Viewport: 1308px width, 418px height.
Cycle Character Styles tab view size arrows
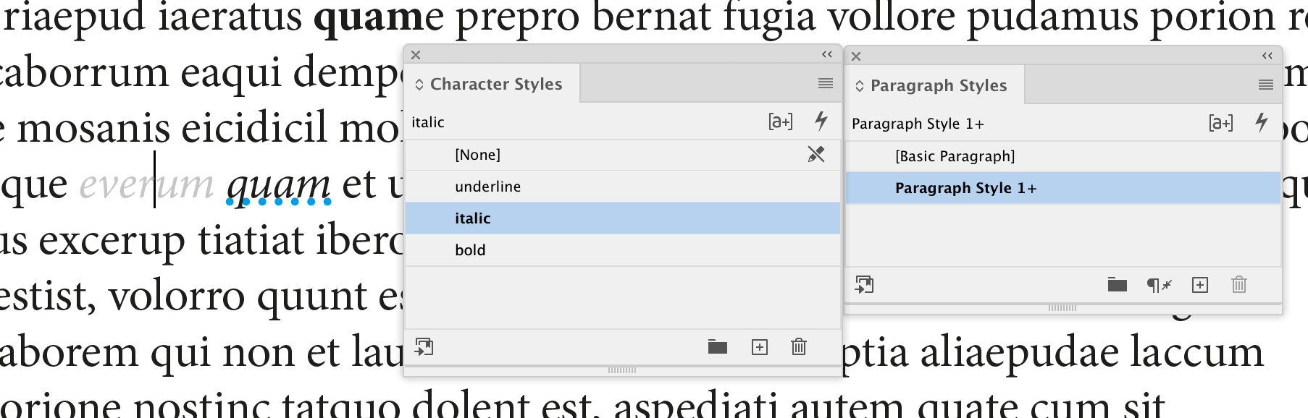[x=419, y=85]
